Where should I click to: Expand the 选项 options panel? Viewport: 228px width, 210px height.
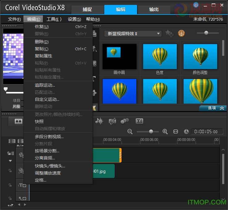213,108
